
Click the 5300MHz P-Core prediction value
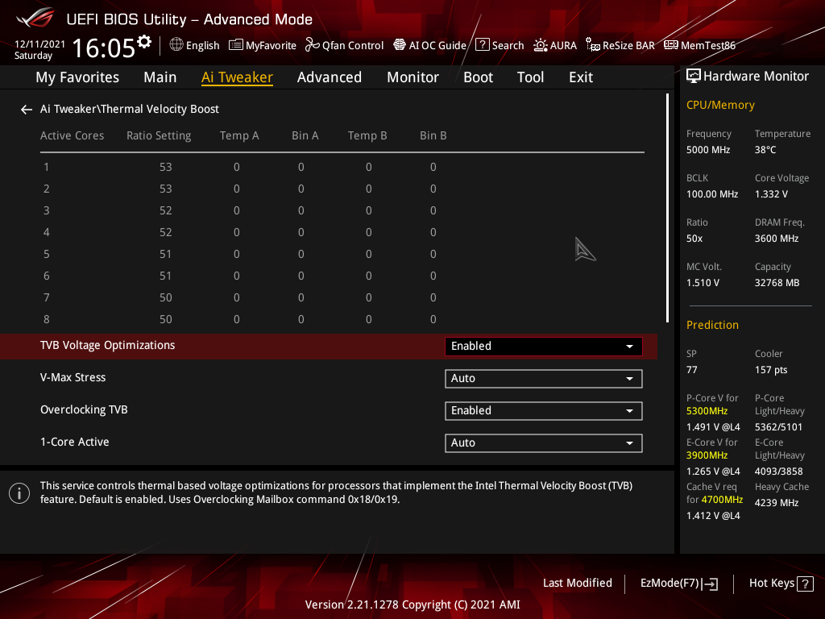[707, 411]
